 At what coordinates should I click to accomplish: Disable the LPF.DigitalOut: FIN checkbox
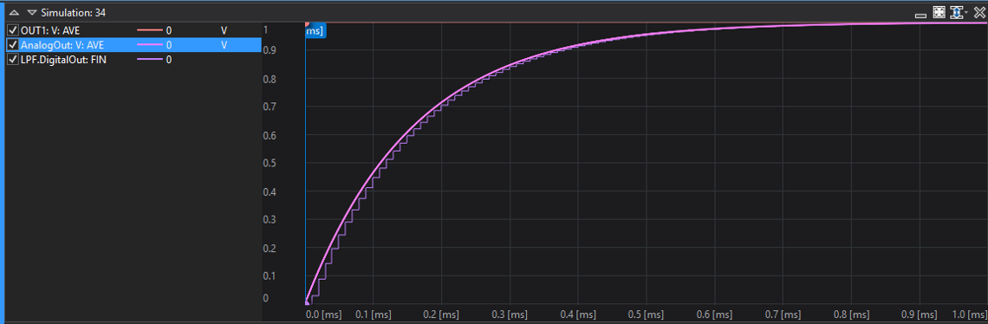pos(13,60)
